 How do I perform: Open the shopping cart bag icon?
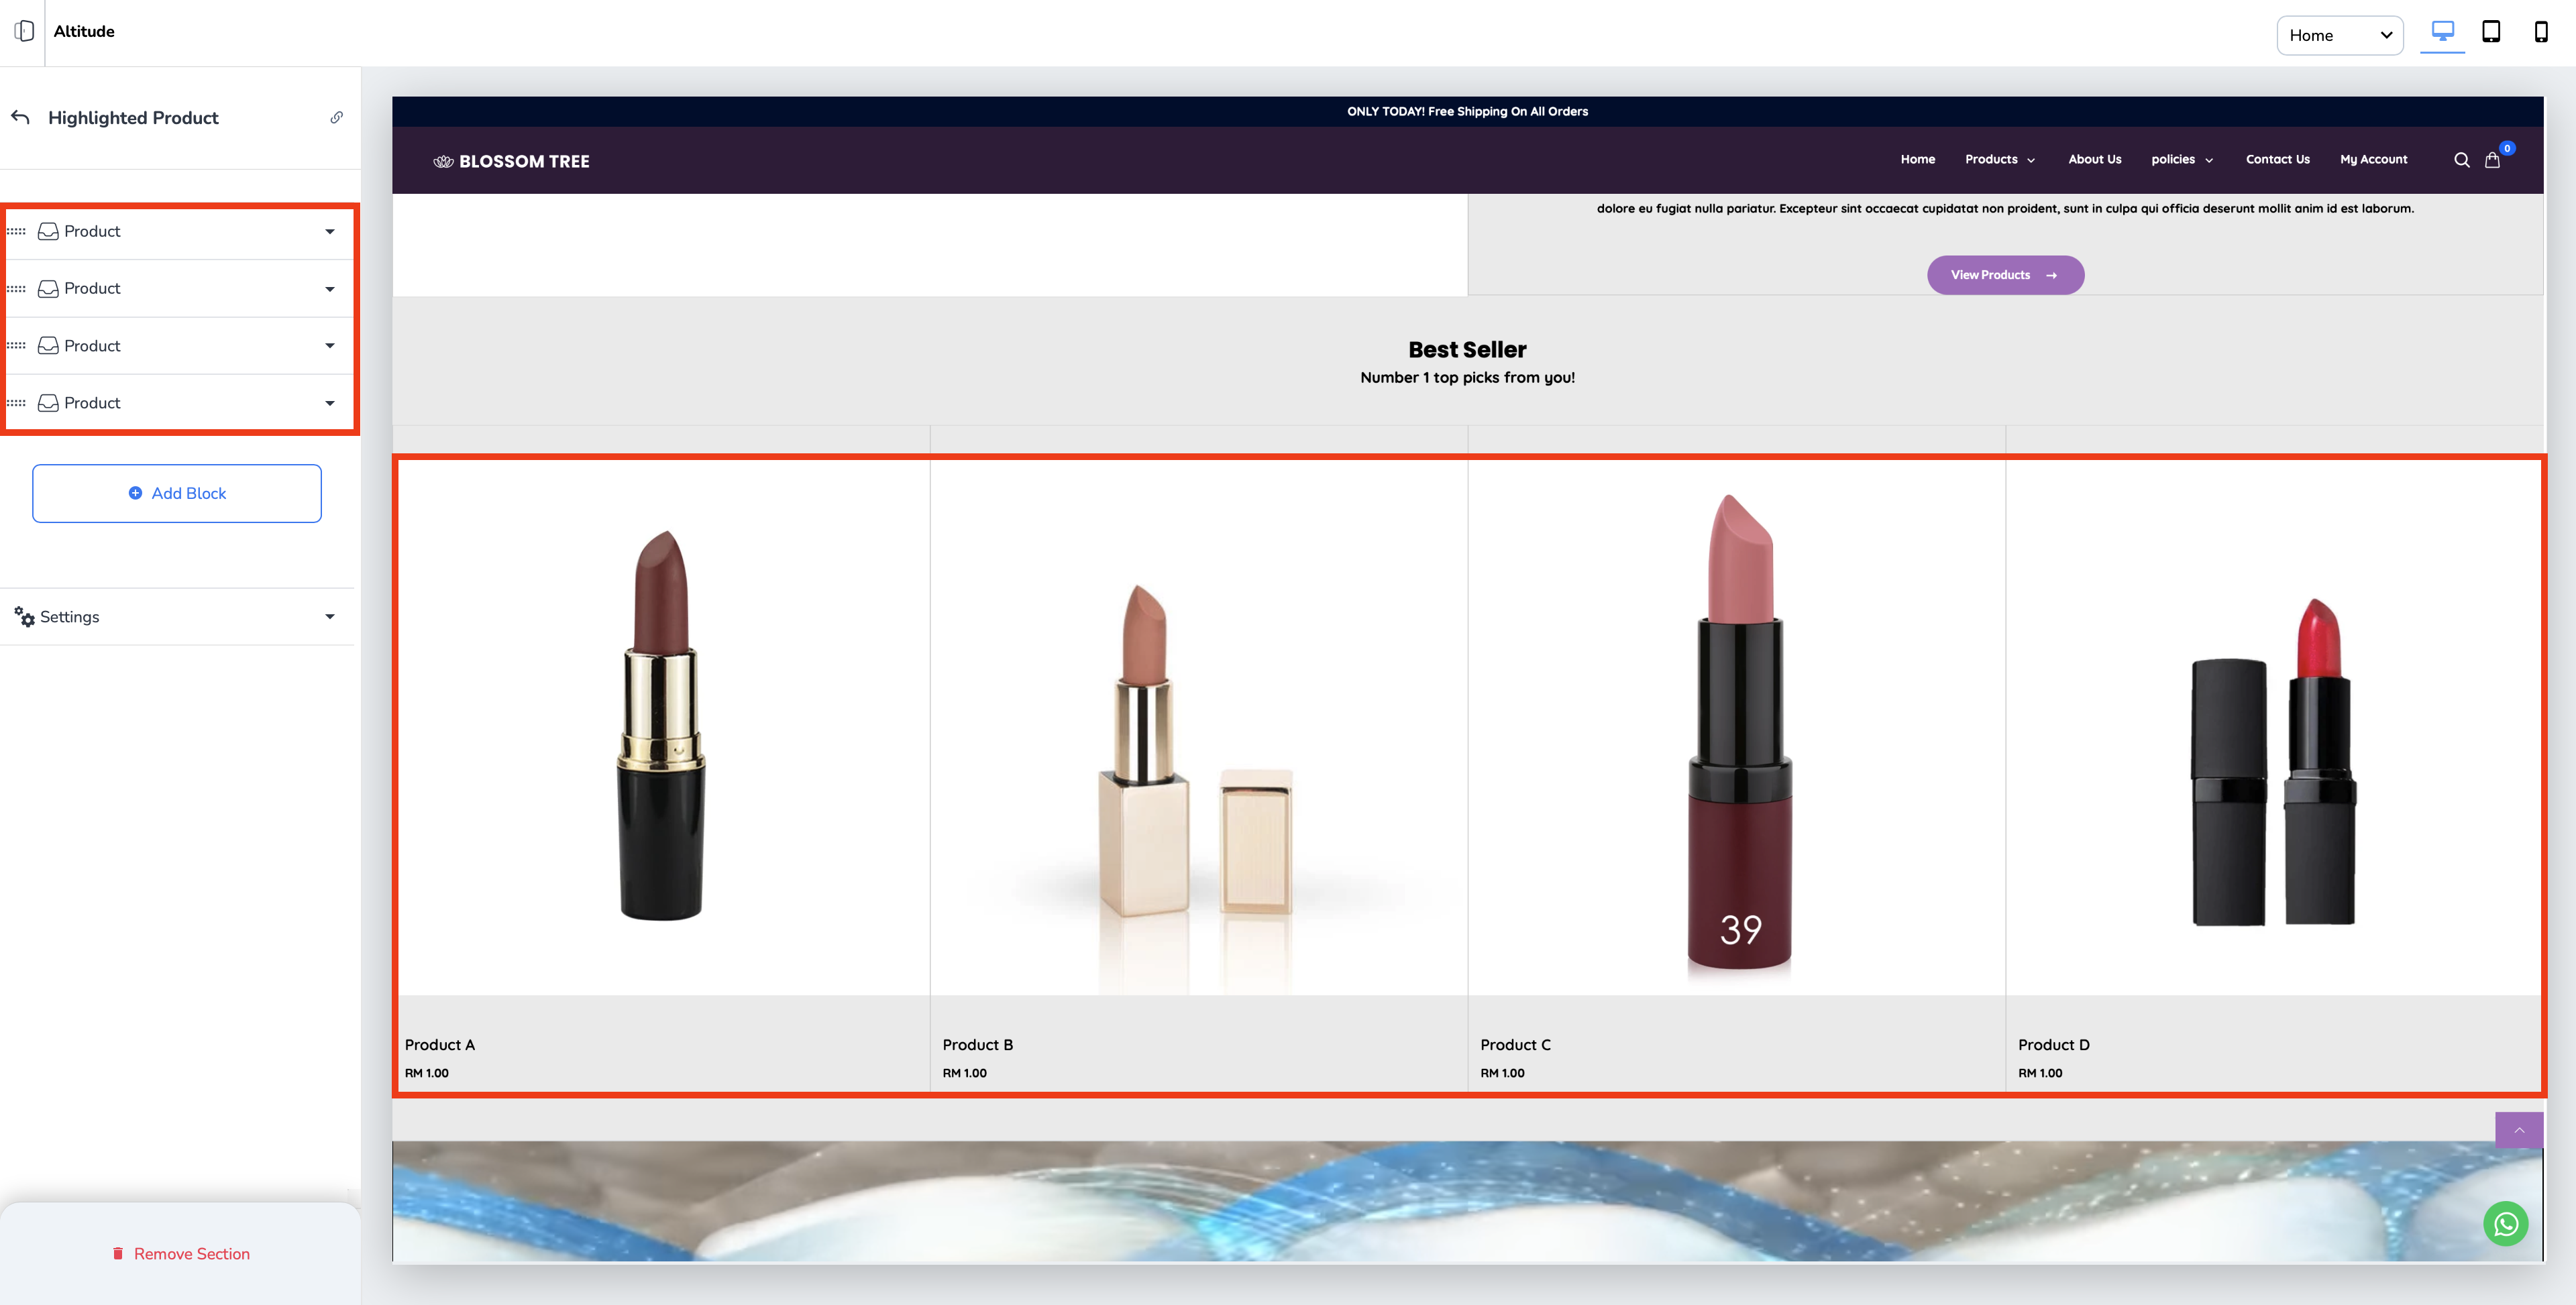[x=2492, y=160]
